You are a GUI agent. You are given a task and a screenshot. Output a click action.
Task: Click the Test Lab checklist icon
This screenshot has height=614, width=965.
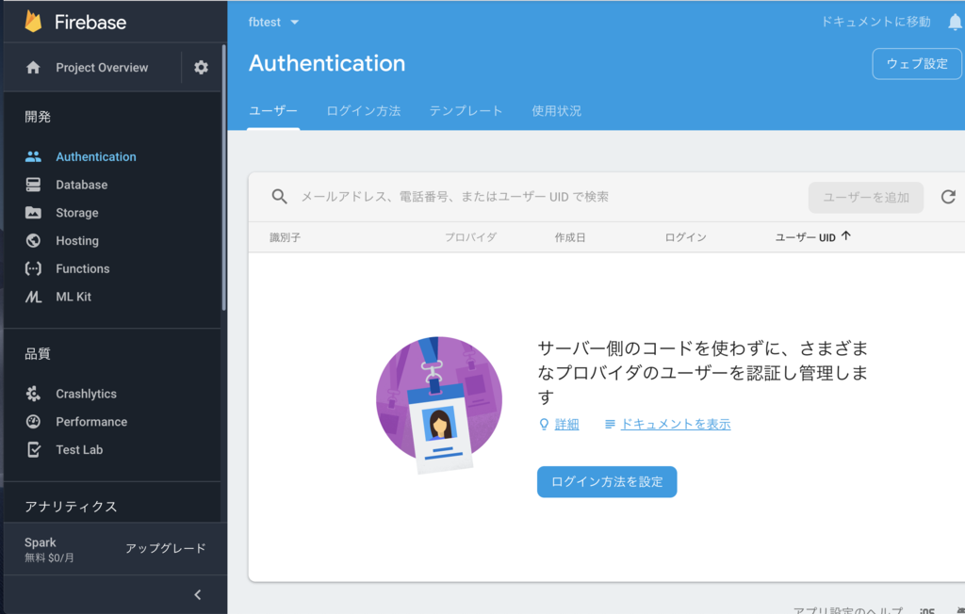34,450
